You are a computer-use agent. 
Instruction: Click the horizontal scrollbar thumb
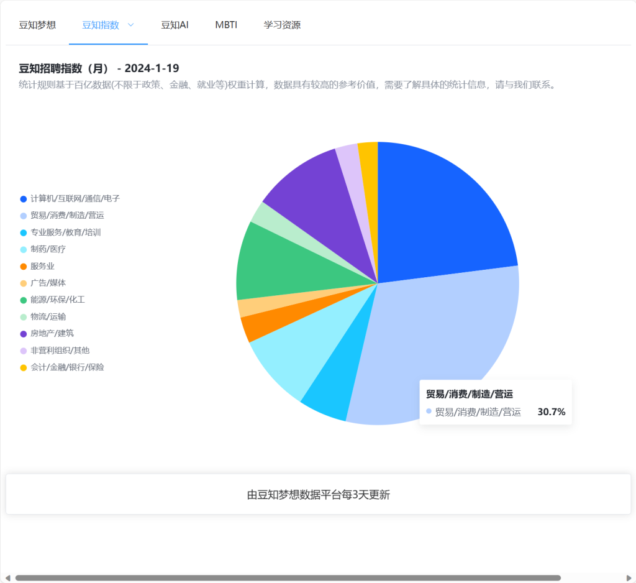tap(288, 578)
